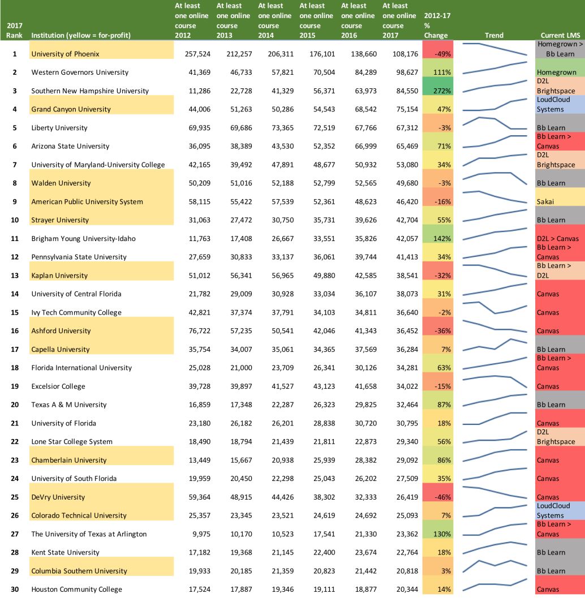
Task: Click the Current LMS column header
Action: click(x=560, y=35)
